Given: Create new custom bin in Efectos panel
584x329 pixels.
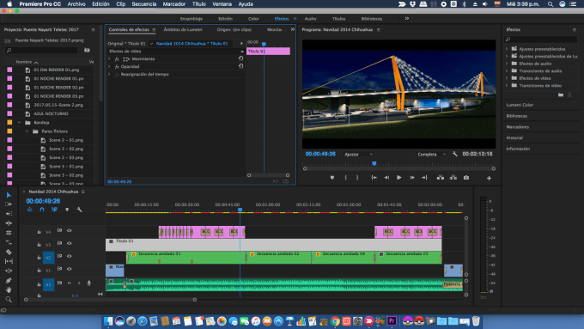Looking at the screenshot, I should (x=561, y=95).
